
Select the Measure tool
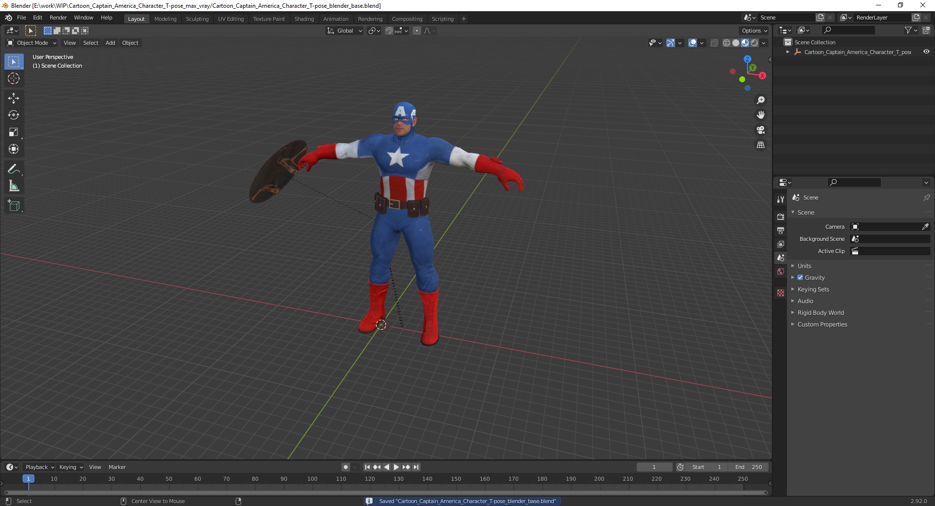coord(14,186)
